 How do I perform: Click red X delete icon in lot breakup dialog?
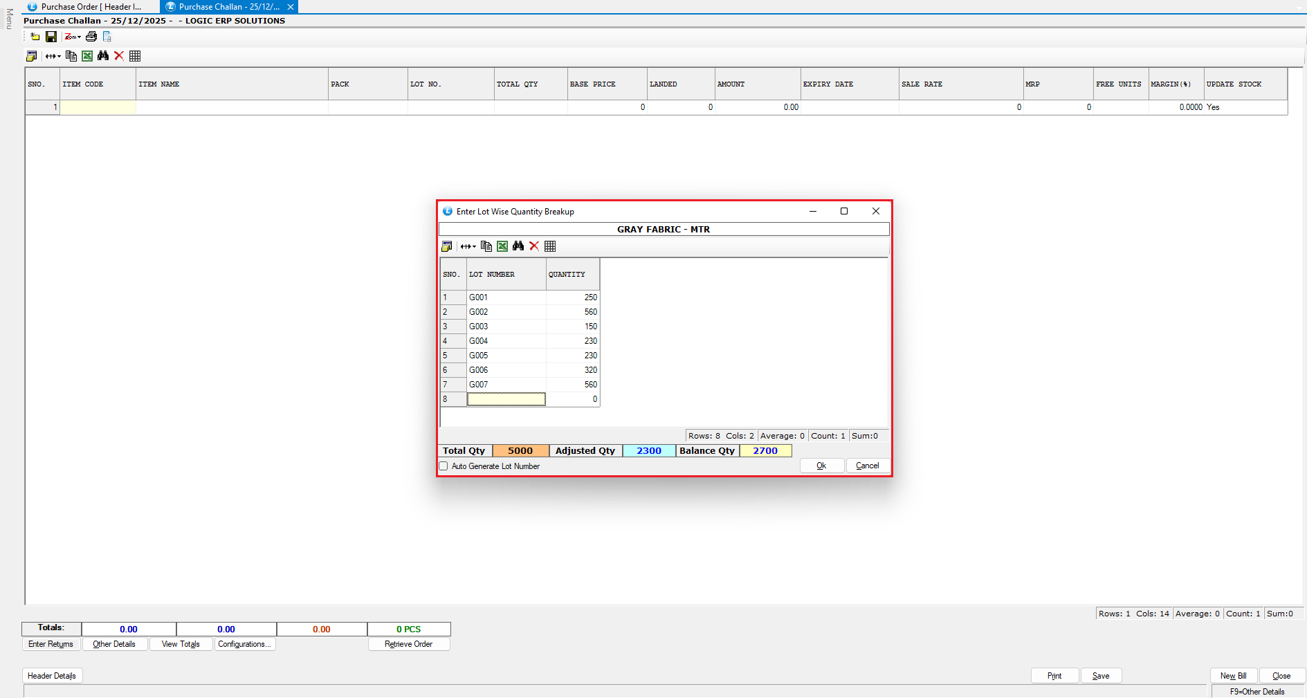tap(534, 246)
